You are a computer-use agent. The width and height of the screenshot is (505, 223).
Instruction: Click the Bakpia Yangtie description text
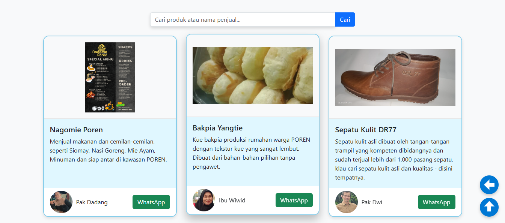[x=252, y=153]
